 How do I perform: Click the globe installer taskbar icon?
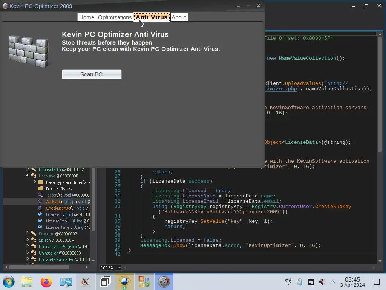(124, 282)
